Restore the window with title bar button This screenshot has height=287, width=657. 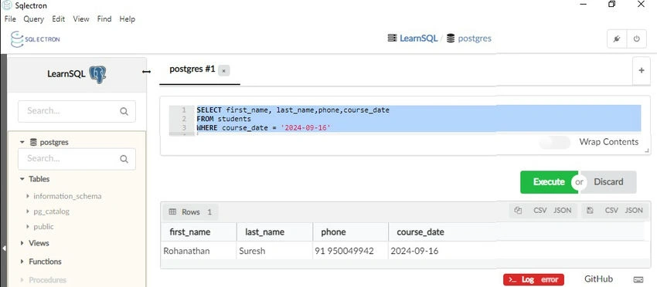click(611, 5)
